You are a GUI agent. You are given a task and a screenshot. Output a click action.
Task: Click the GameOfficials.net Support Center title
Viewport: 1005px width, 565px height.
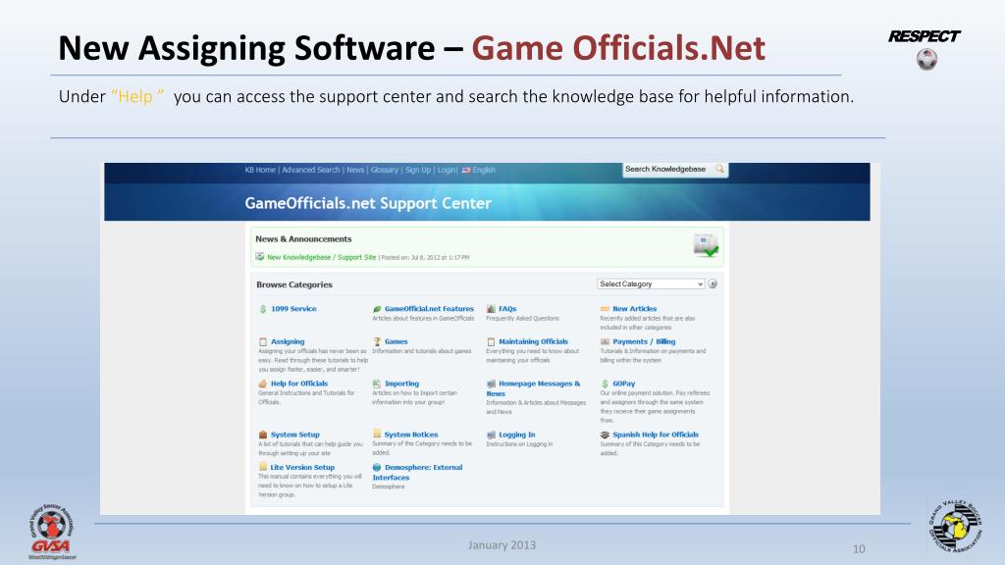(368, 204)
